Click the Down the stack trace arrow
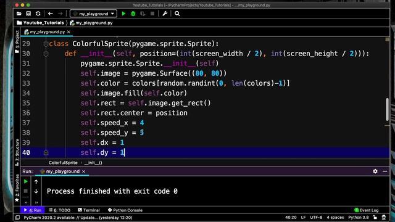395x222 pixels. click(x=36, y=191)
